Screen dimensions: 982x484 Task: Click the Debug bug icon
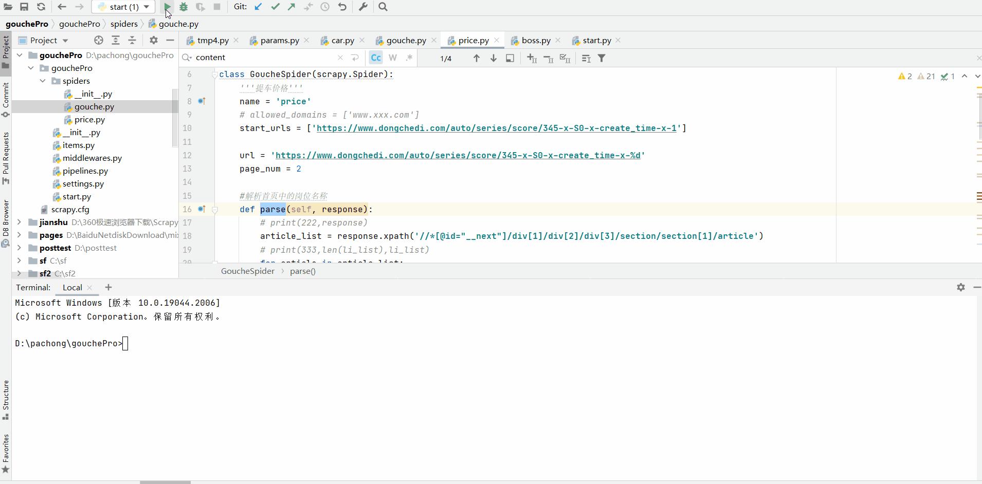tap(184, 7)
